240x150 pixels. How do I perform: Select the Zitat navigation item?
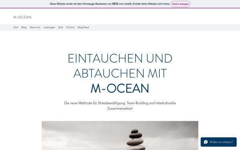point(61,27)
